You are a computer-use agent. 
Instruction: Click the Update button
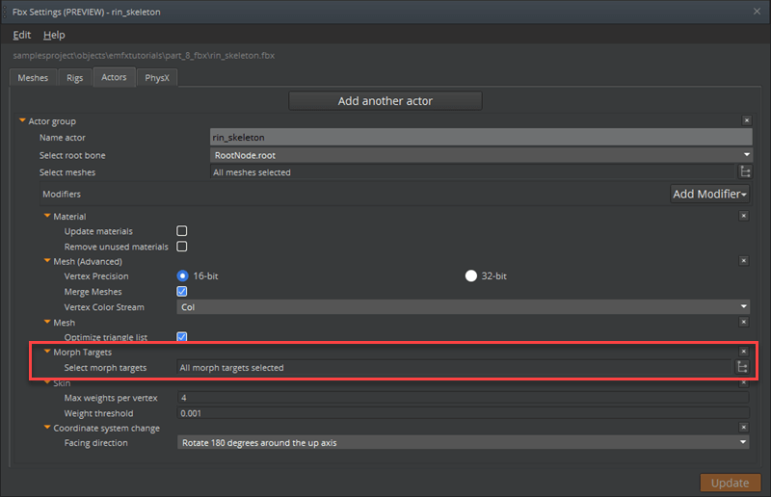pyautogui.click(x=730, y=483)
